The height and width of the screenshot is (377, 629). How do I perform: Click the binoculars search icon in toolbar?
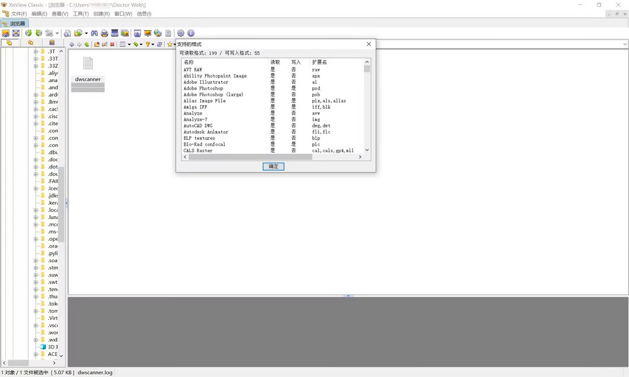(x=94, y=33)
